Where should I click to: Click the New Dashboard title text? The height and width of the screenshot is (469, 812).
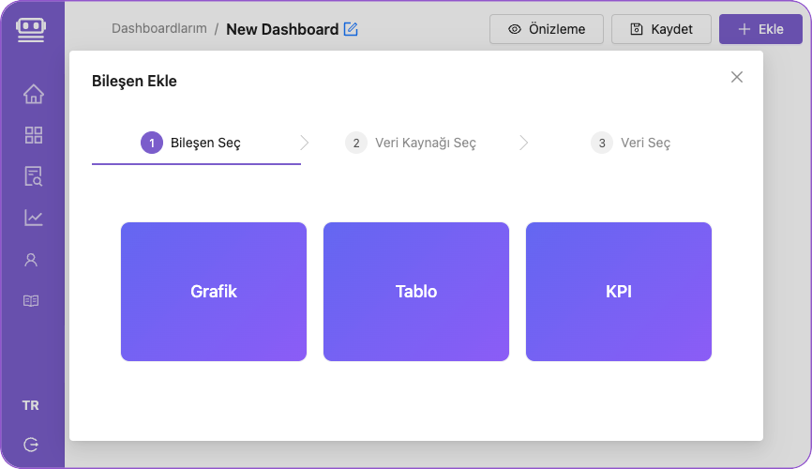click(282, 29)
